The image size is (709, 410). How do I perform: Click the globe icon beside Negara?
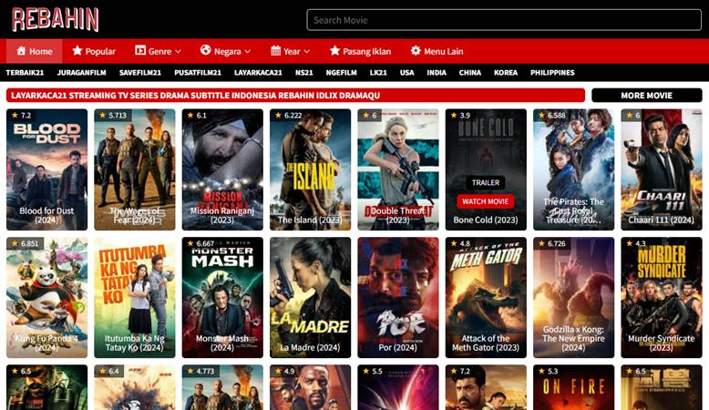(x=205, y=50)
